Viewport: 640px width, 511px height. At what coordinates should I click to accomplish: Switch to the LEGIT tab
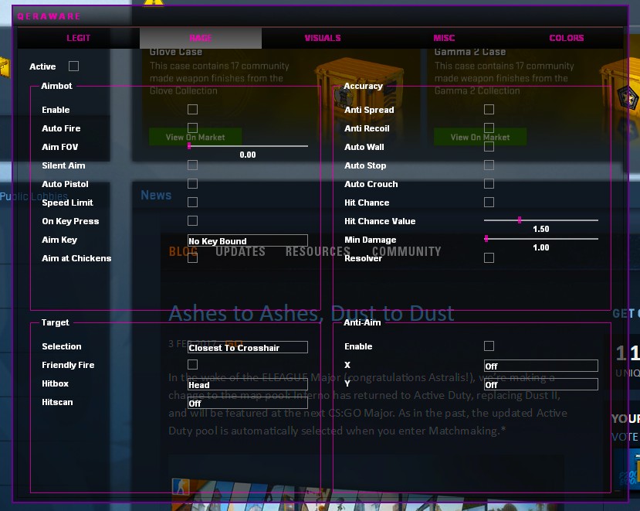pos(79,38)
